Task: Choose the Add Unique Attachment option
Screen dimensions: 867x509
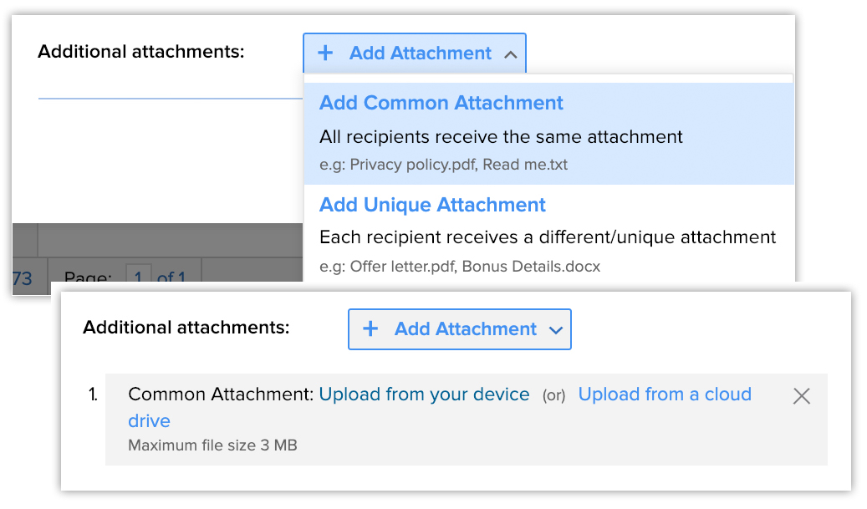Action: click(x=432, y=205)
